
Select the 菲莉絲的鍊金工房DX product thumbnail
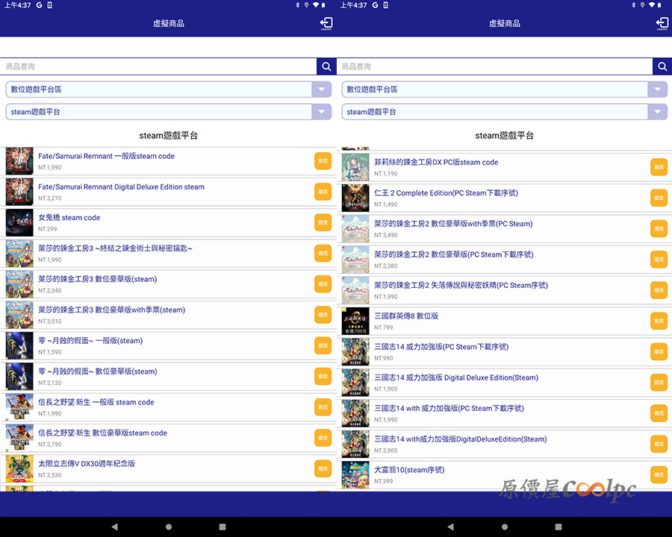coord(355,167)
